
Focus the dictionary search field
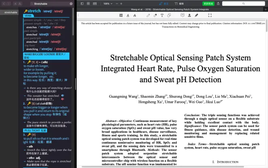tap(51, 4)
